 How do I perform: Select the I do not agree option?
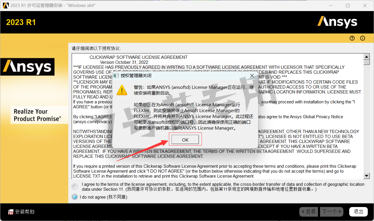pos(75,197)
